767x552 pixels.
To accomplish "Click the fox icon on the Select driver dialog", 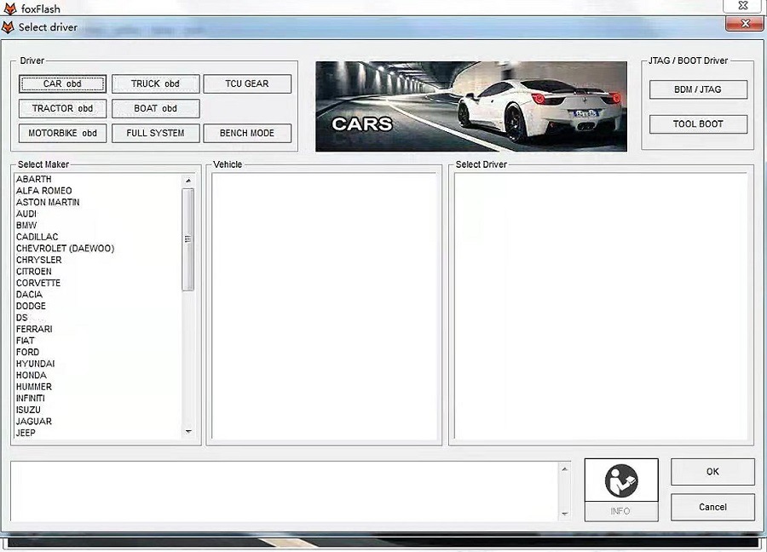I will pos(8,27).
